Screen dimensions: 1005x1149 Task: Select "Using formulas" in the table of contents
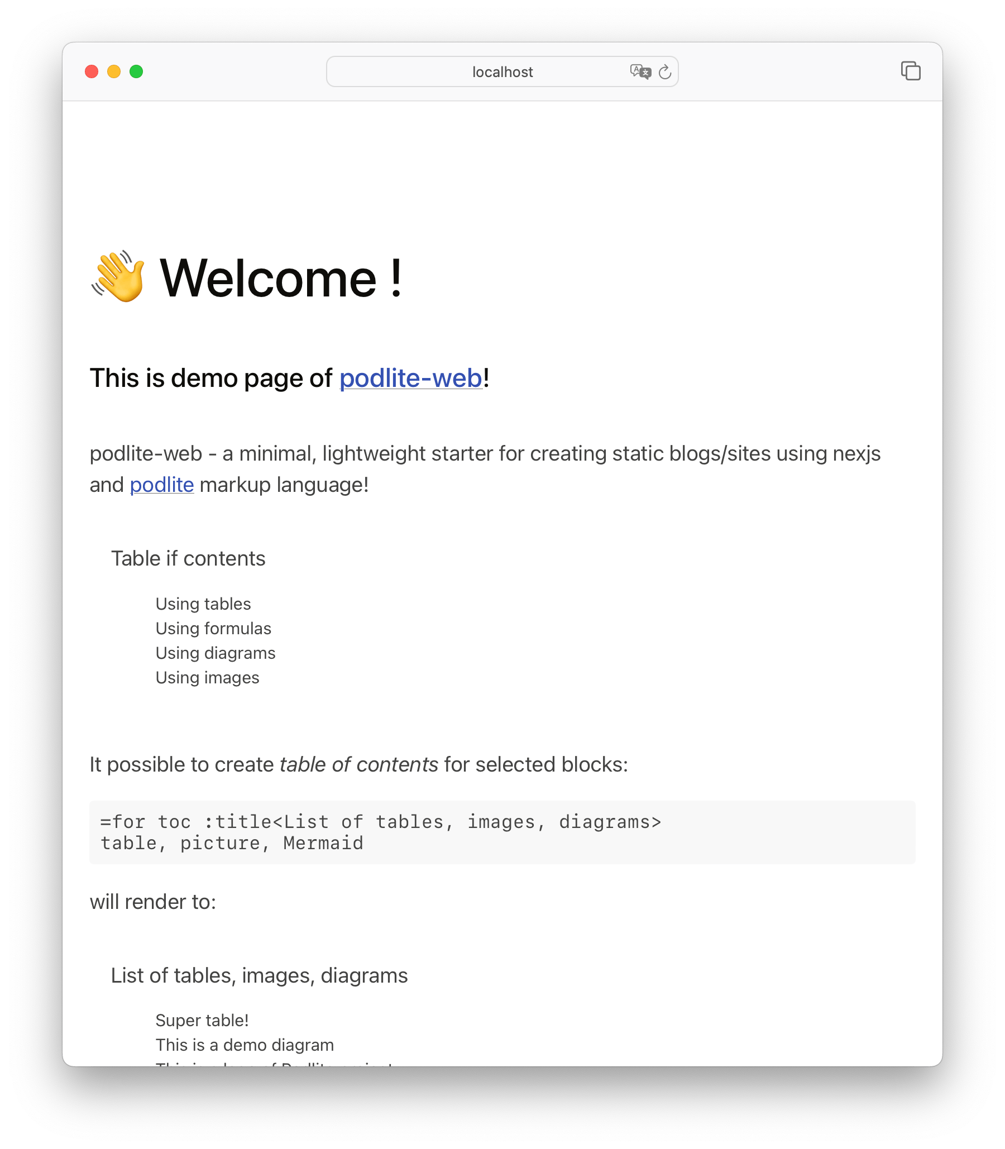(213, 629)
